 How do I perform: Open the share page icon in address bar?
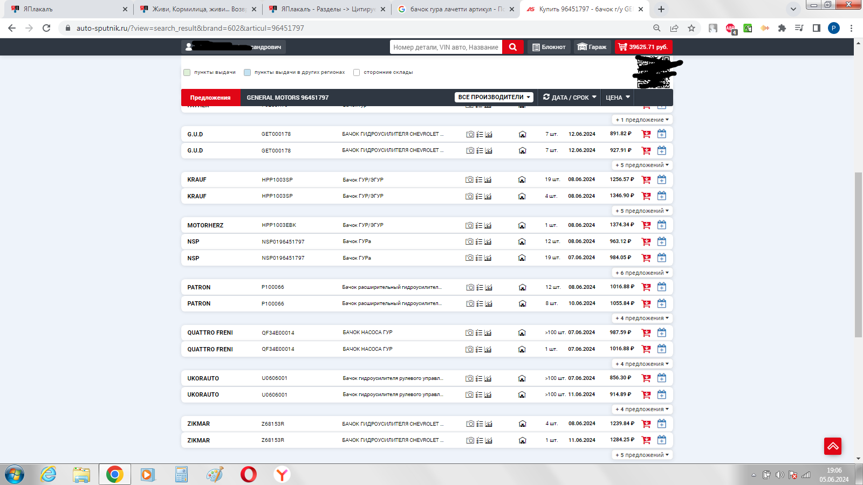(x=674, y=28)
